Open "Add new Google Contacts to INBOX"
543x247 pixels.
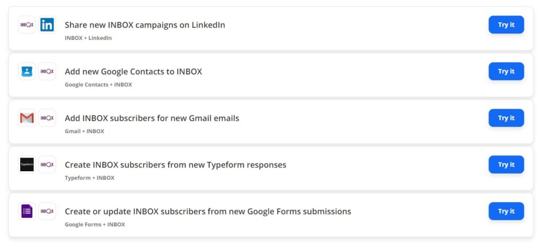133,72
